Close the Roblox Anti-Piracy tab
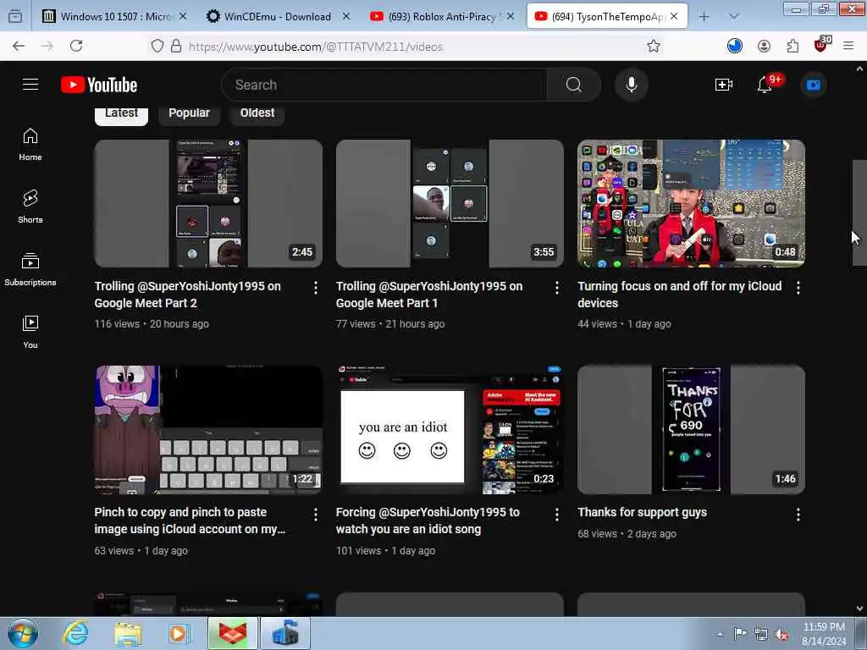The image size is (867, 650). click(x=511, y=17)
